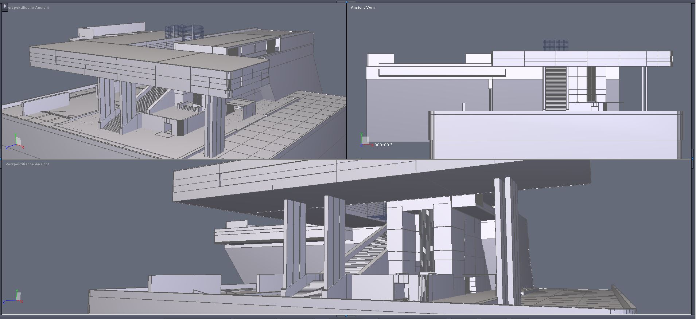Click the blue up-arrow handle at the top edge
696x319 pixels.
(346, 2)
